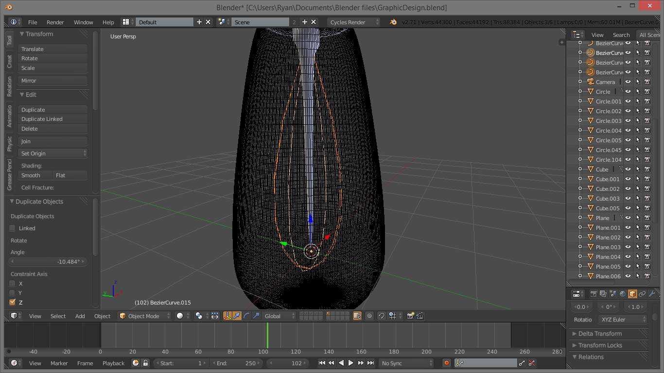Click the manipulate center points arrows icon
Screen dimensions: 664x373
click(x=215, y=316)
